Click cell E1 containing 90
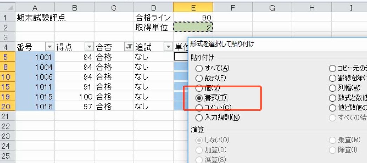The image size is (367, 163). click(x=193, y=18)
